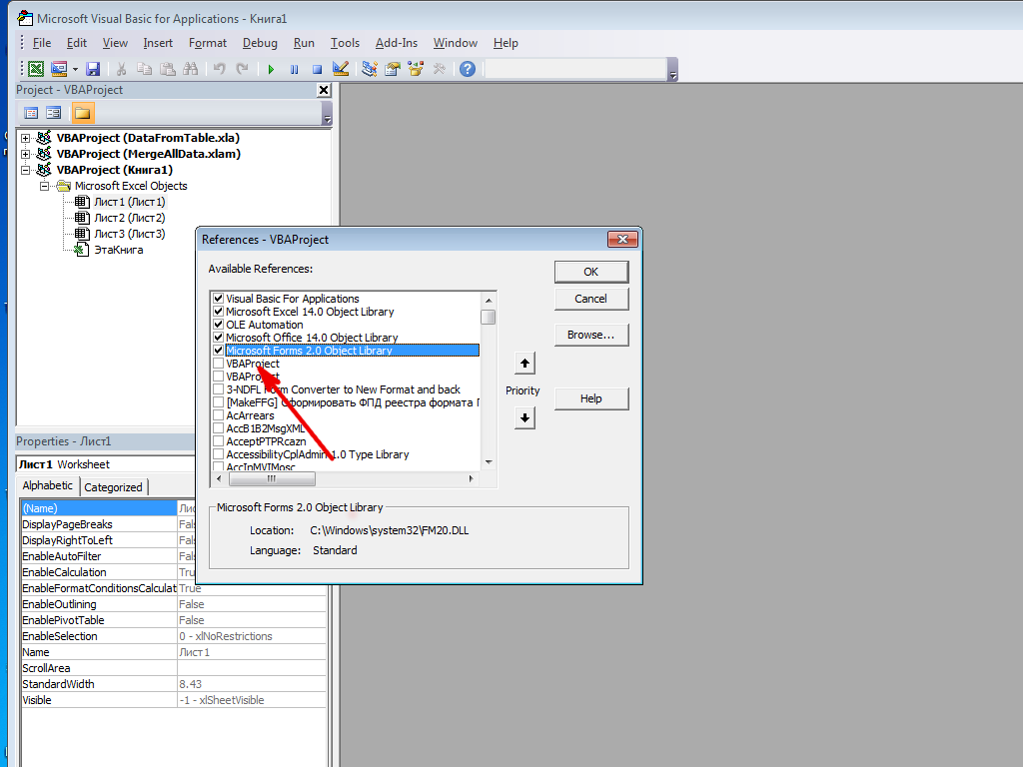
Task: Confirm references with the OK button
Action: point(591,272)
